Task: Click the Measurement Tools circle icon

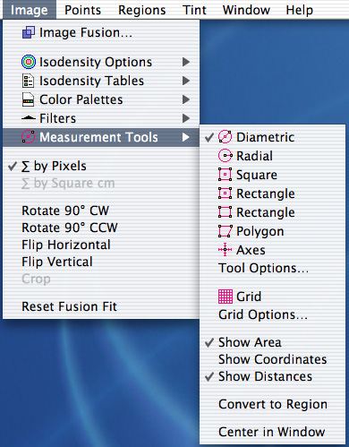Action: click(x=29, y=137)
